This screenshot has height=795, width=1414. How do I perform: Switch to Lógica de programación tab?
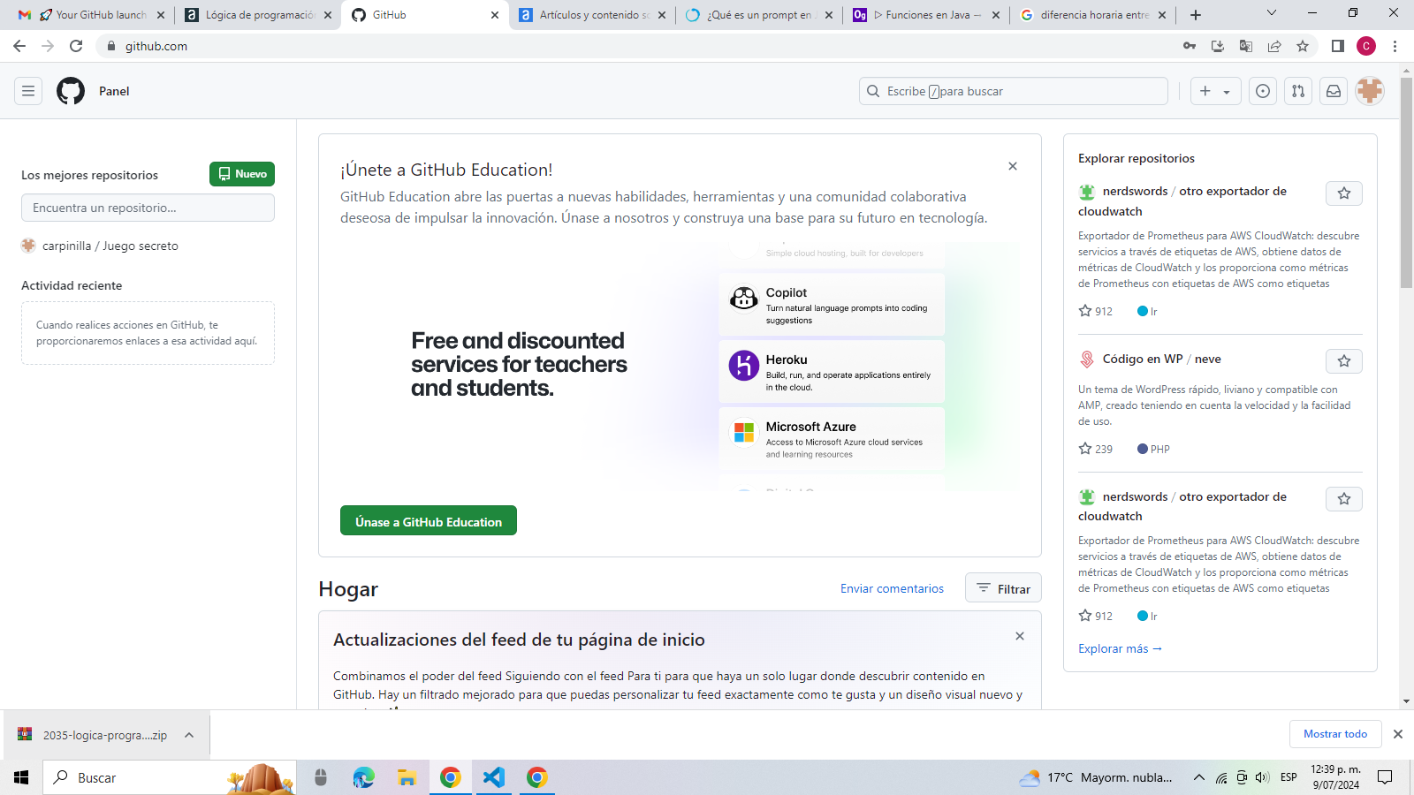pos(258,15)
